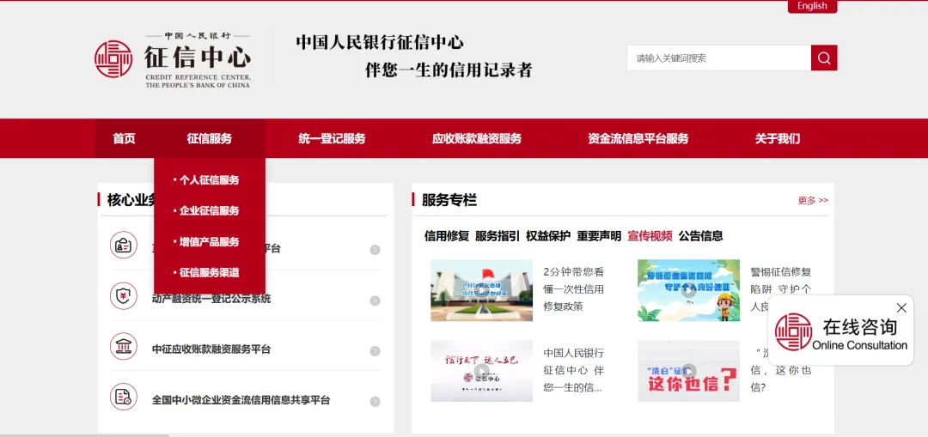The height and width of the screenshot is (437, 928).
Task: Click arrow at end of 中征应收账款融资服务平台 row
Action: pyautogui.click(x=375, y=351)
